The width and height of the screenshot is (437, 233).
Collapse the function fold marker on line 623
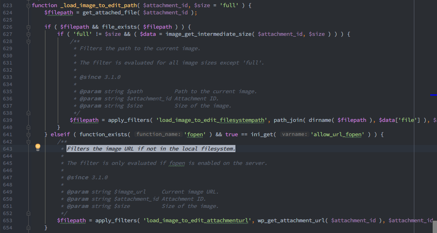(x=28, y=6)
